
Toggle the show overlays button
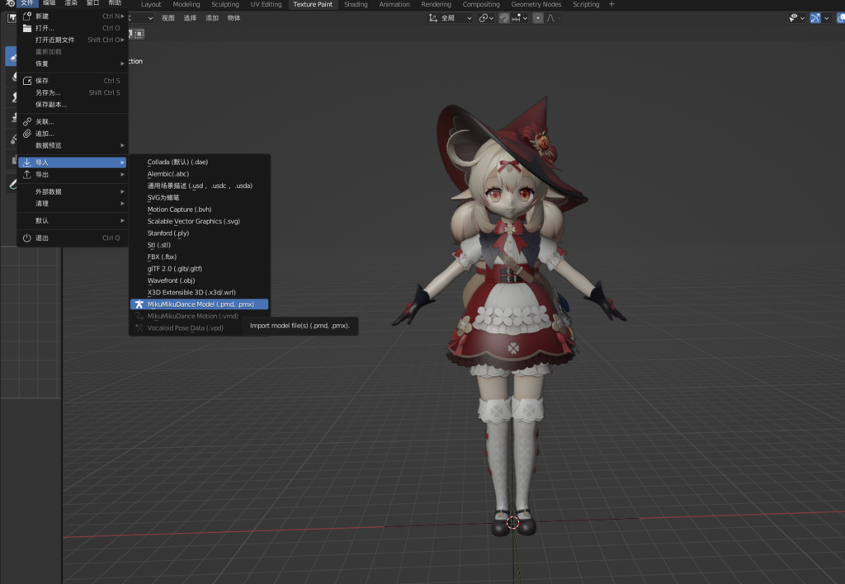pos(841,18)
